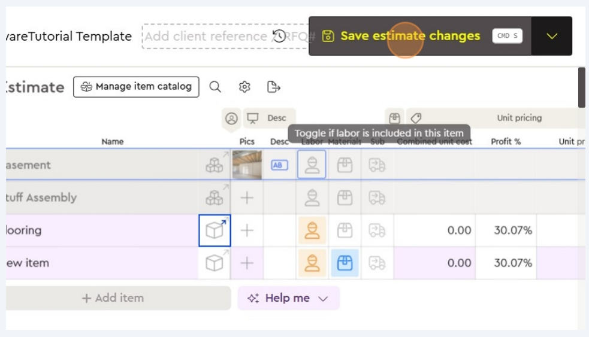Click the export estimate icon
Screen dimensions: 589x337
click(x=274, y=87)
